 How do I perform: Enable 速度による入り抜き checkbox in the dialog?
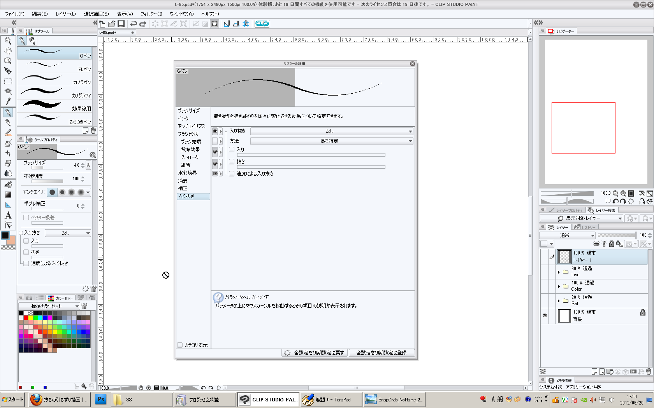tap(232, 174)
